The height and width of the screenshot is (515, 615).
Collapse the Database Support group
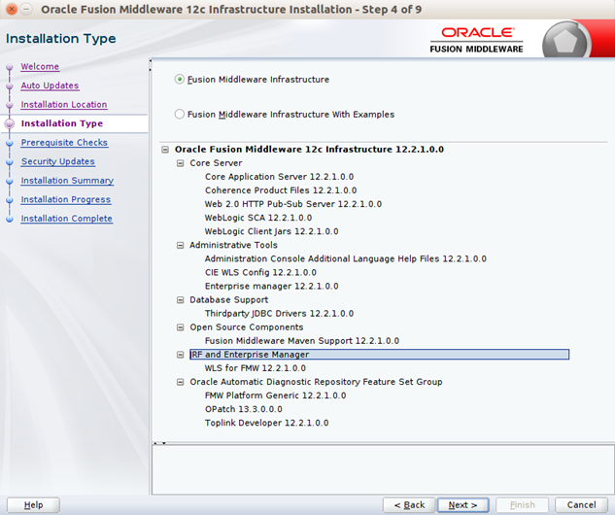tap(180, 300)
